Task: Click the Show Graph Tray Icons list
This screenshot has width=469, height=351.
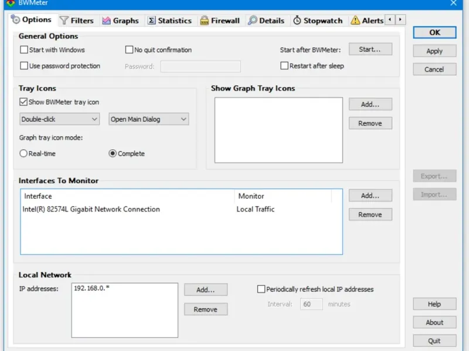Action: [278, 130]
